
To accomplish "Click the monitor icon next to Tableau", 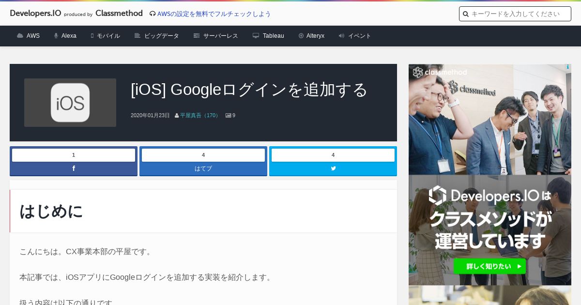I will 256,36.
